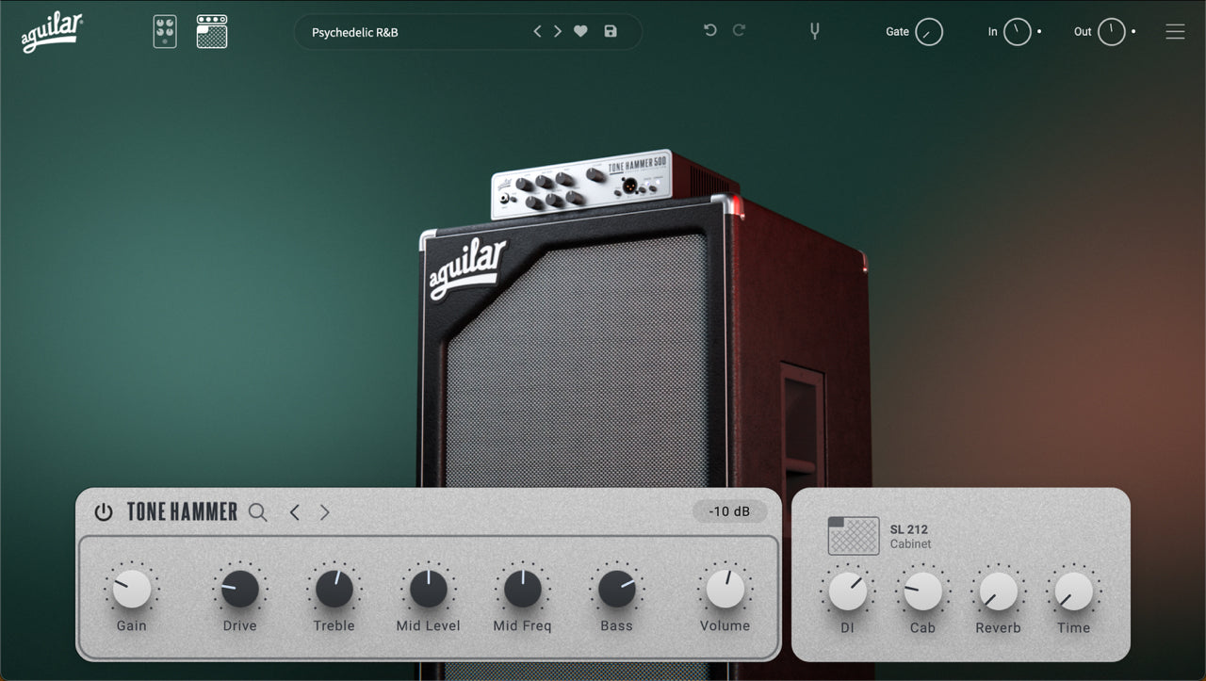Open the search for Tone Hammer models
1206x681 pixels.
pos(257,512)
